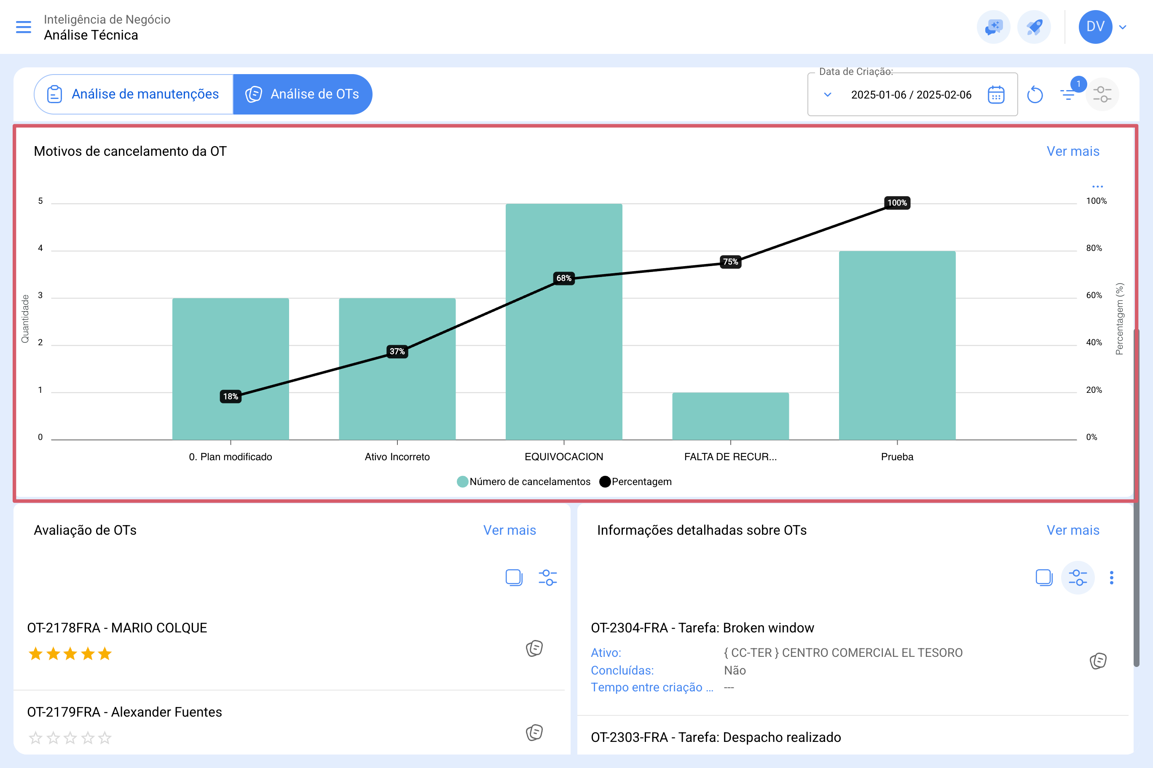Click the Prueba bar
The image size is (1153, 768).
click(x=897, y=345)
